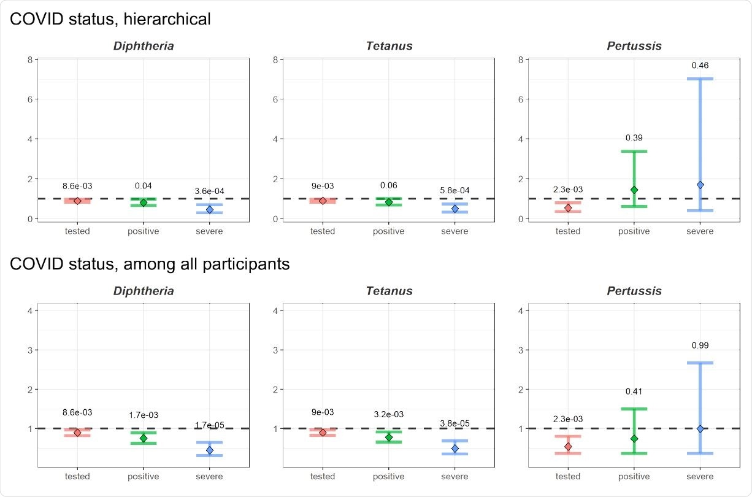Click the "COVID status, hierarchical" heading
Screen dimensions: 752x497
(110, 20)
